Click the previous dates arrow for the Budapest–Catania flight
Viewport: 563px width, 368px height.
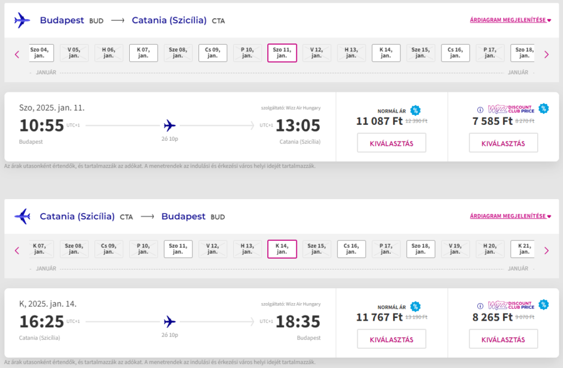(x=17, y=54)
